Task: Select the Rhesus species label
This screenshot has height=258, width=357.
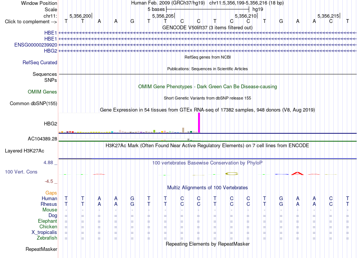Action: [x=49, y=204]
